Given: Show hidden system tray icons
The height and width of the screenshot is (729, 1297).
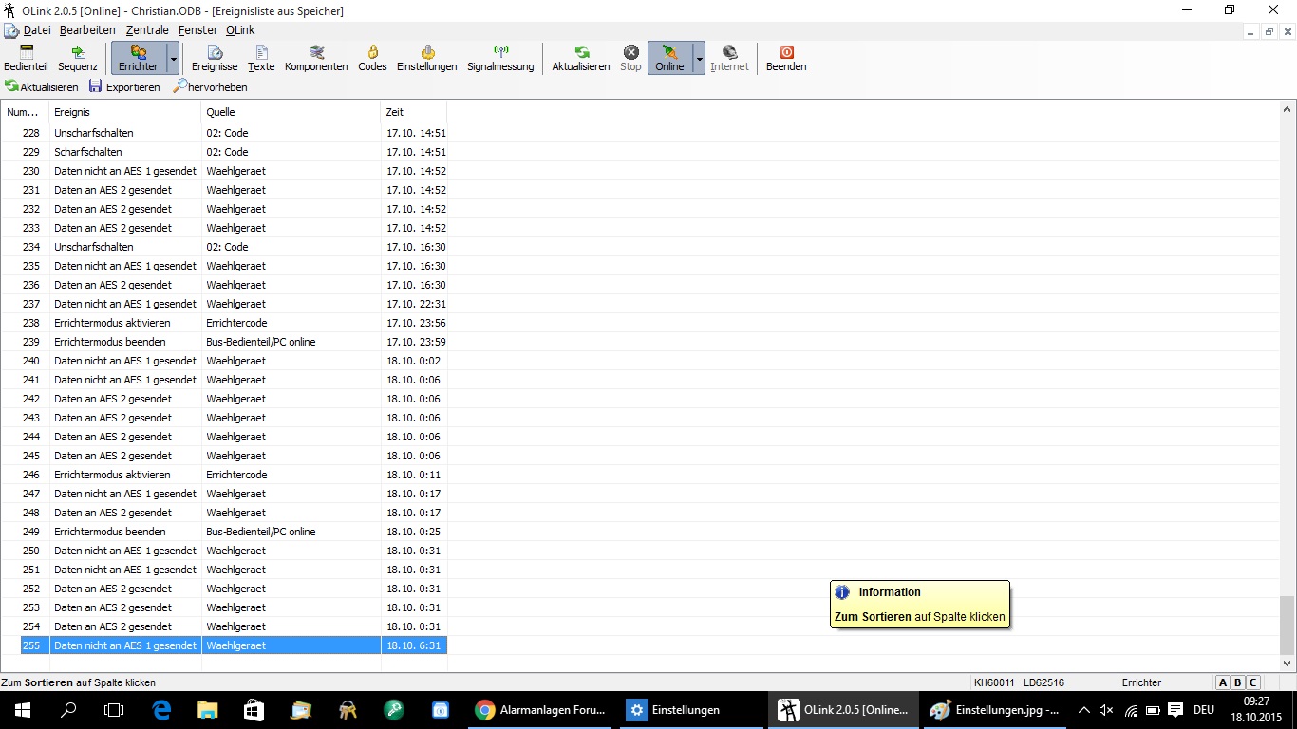Looking at the screenshot, I should pyautogui.click(x=1083, y=710).
